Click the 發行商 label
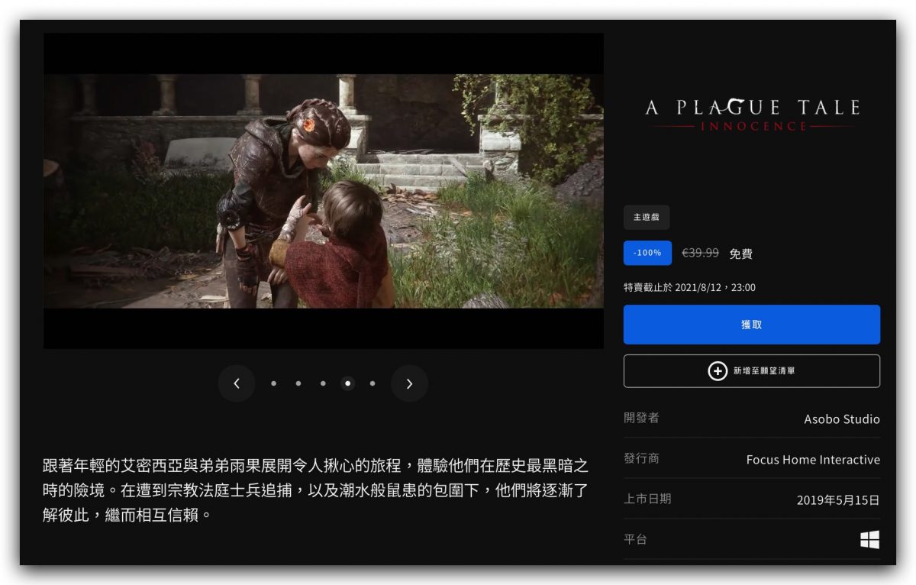 [641, 458]
